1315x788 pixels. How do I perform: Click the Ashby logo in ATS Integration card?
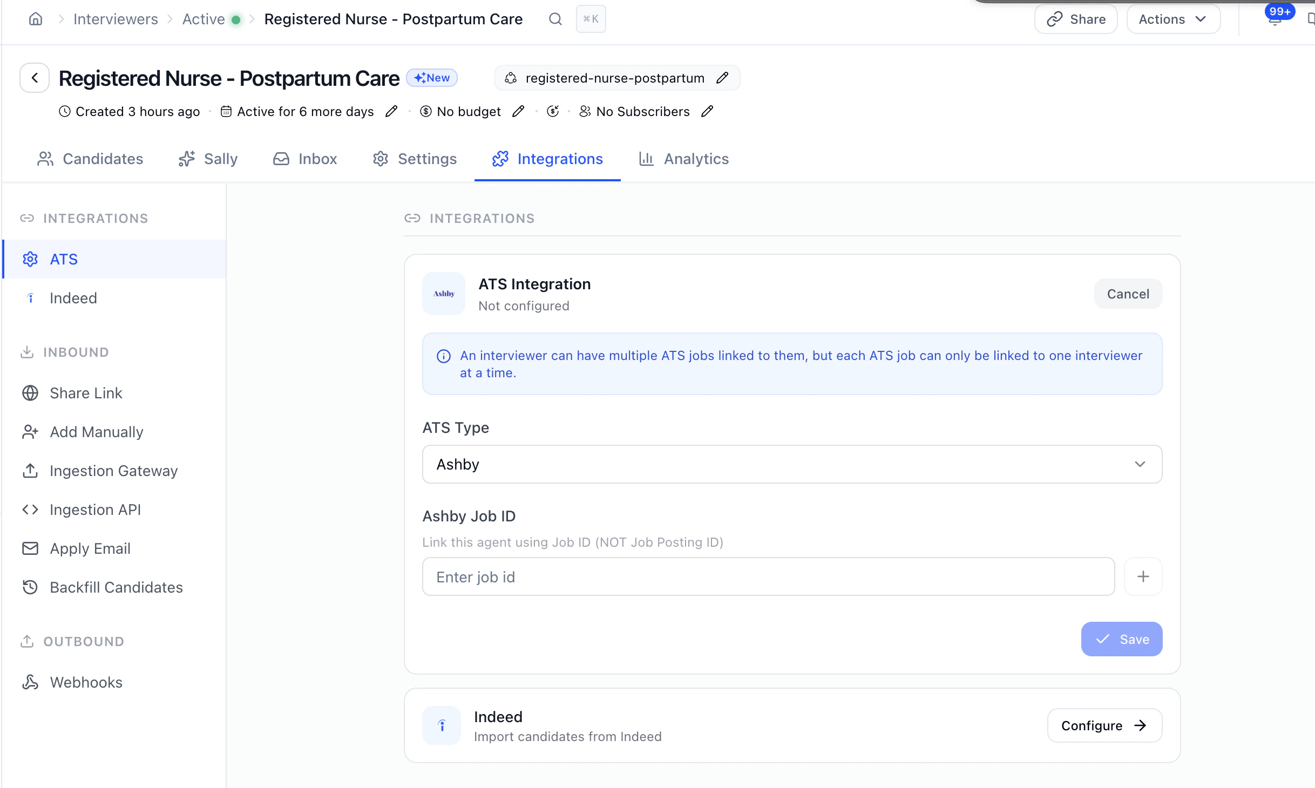click(x=444, y=294)
